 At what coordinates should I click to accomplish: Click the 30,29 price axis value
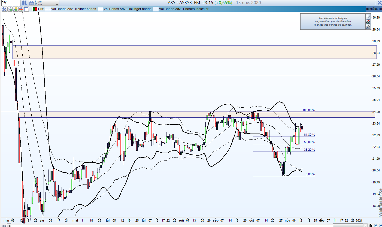[376, 17]
